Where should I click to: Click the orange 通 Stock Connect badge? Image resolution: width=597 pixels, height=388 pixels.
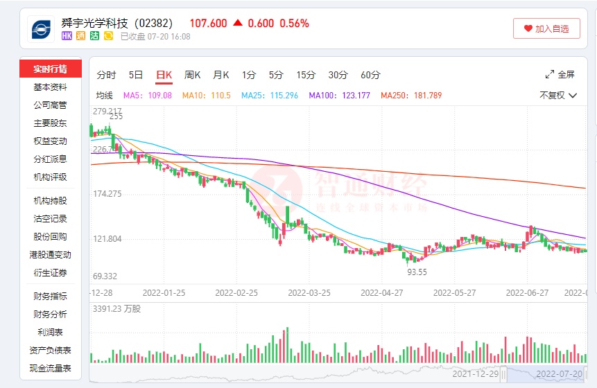(81, 36)
